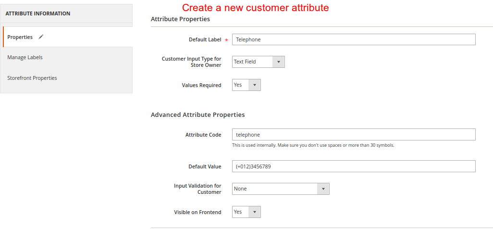This screenshot has height=229, width=493.
Task: Focus the Default Label field containing Telephone
Action: [353, 39]
